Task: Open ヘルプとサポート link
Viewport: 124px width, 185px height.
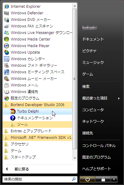Action: click(97, 169)
